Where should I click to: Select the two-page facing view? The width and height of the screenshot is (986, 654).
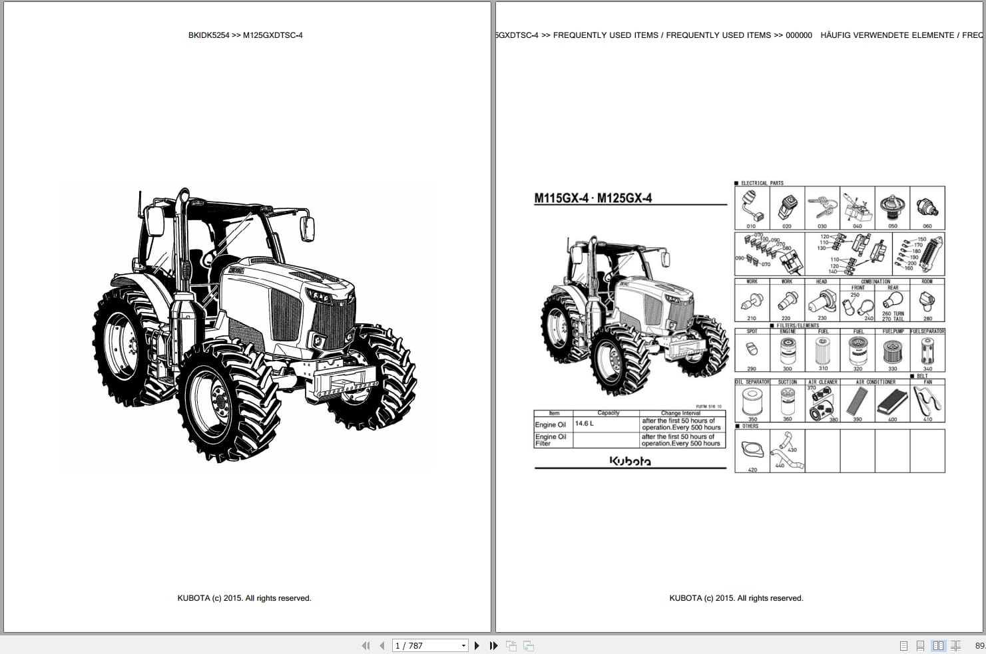(938, 645)
